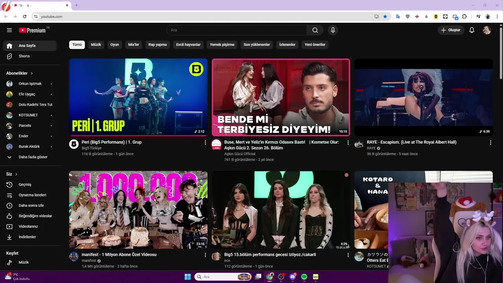Open the Chrome three-dot menu
Screen dimensions: 503x283
tap(497, 17)
